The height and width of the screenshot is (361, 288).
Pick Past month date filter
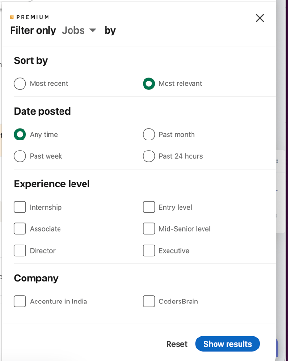pos(149,135)
